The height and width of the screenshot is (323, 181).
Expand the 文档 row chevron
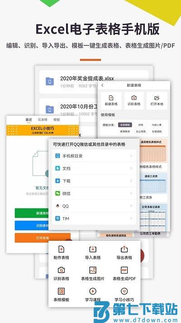131,168
